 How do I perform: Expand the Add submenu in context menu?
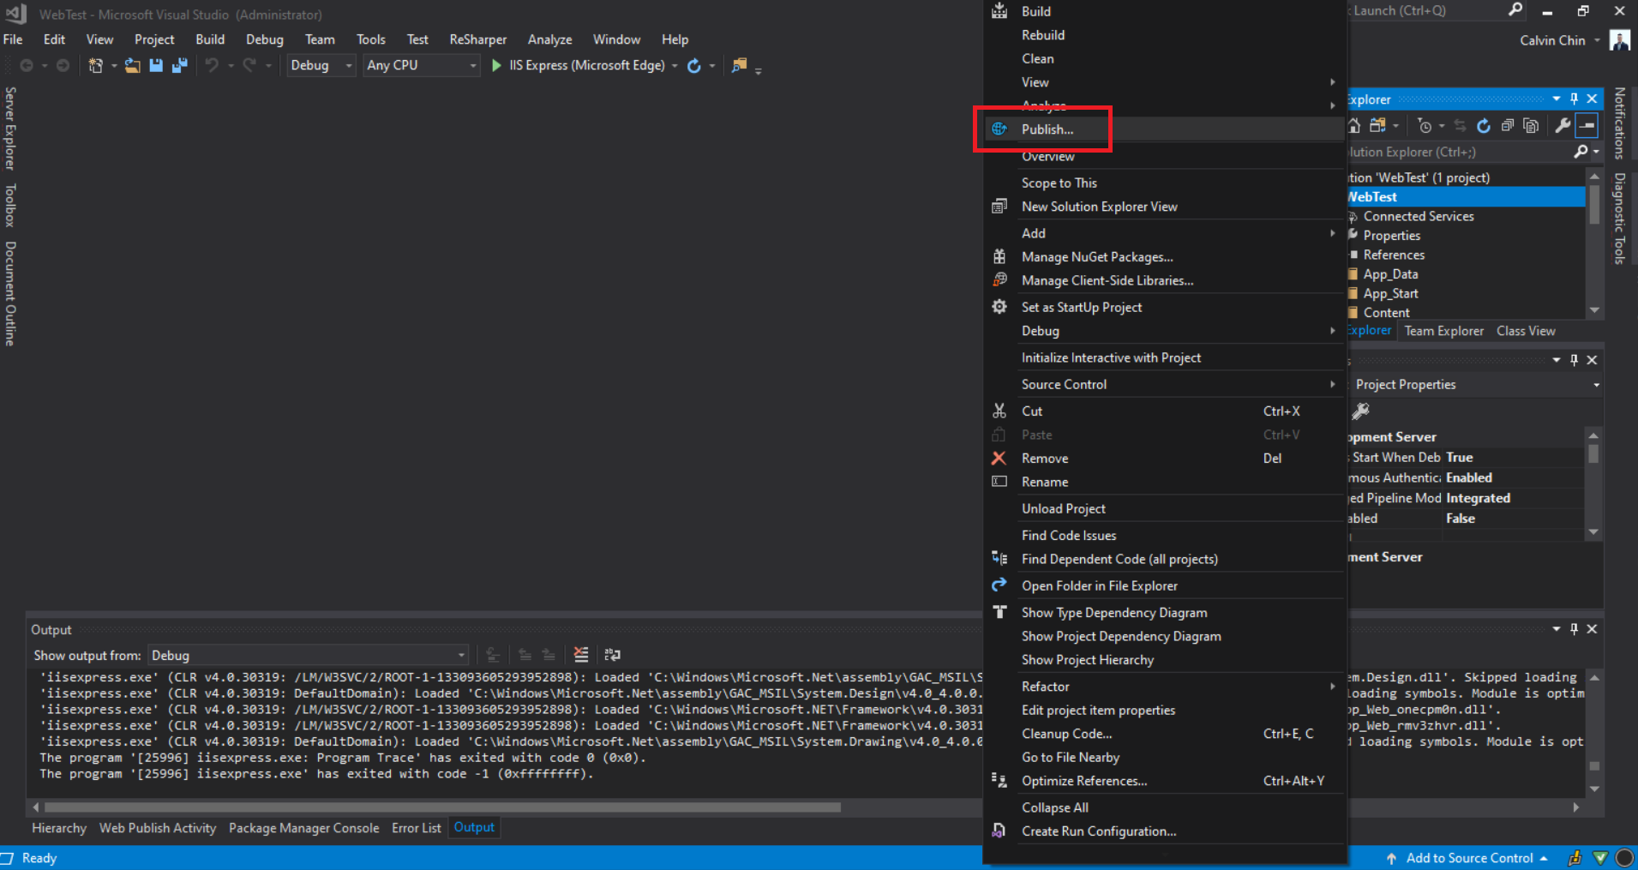pos(1179,233)
